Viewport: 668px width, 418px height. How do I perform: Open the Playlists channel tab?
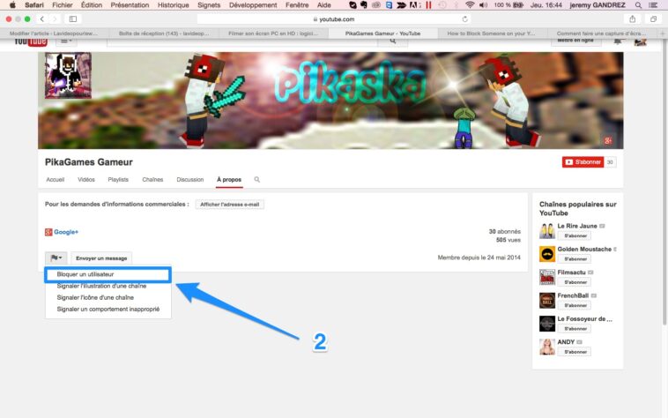point(118,180)
